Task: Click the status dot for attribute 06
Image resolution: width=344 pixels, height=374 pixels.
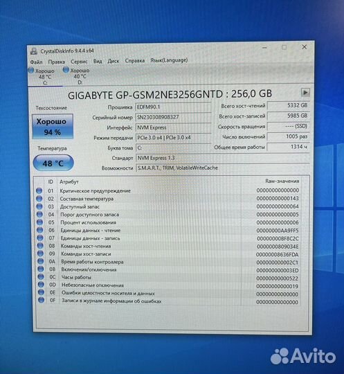Action: click(40, 230)
